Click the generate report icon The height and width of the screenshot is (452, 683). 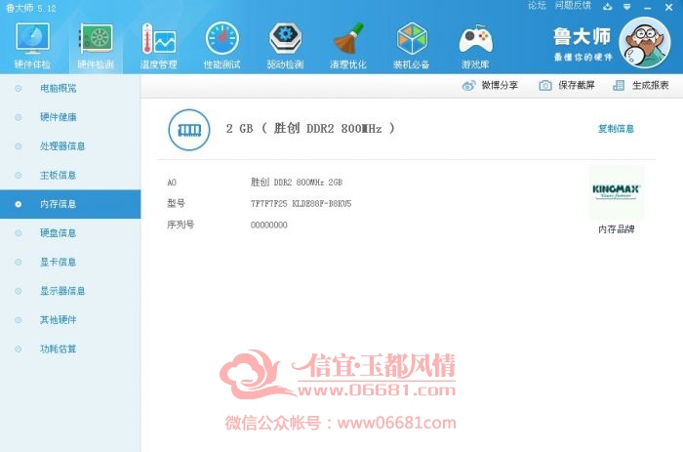tap(619, 86)
